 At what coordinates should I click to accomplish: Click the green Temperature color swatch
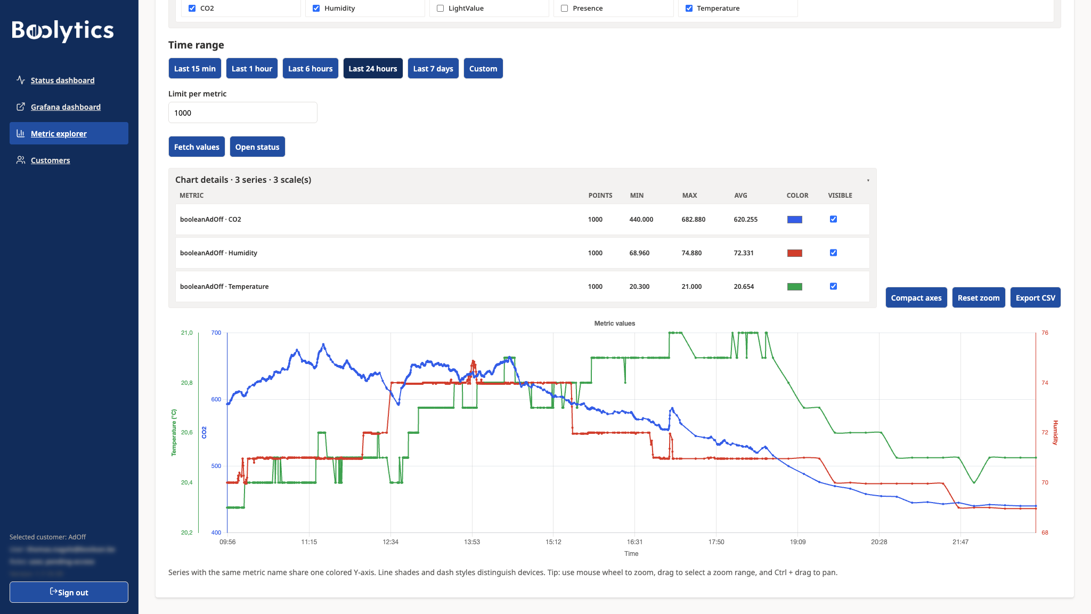(x=795, y=287)
